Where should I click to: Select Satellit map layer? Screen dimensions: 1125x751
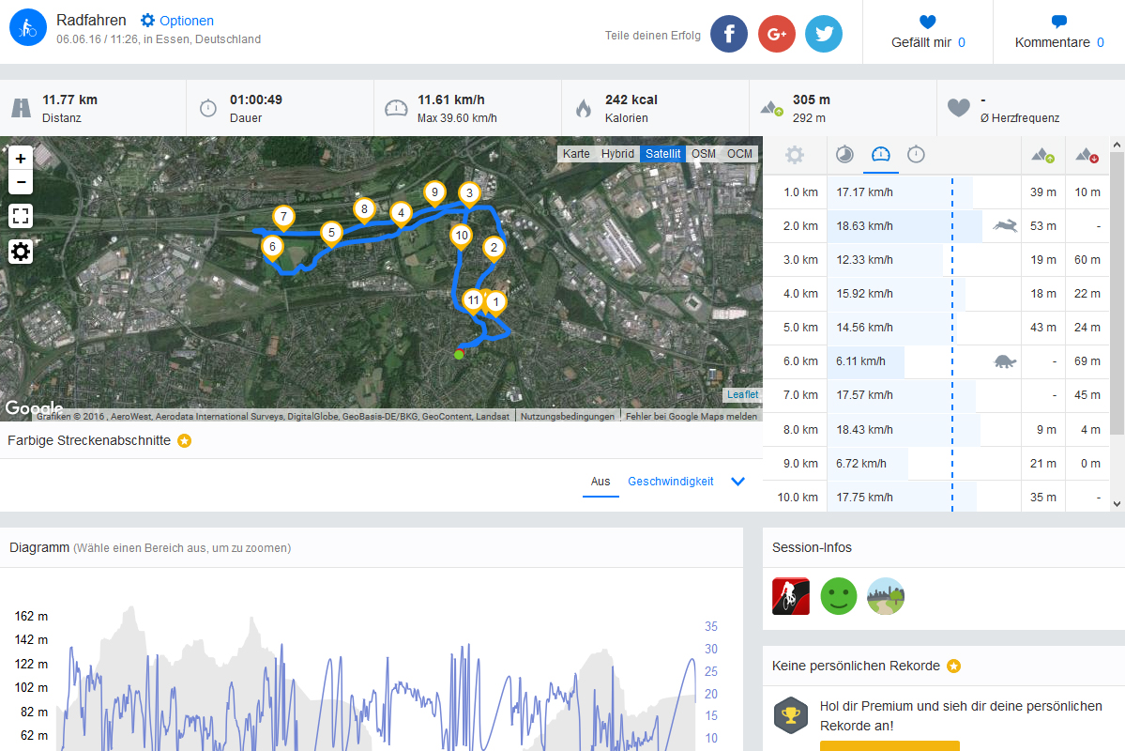point(663,154)
